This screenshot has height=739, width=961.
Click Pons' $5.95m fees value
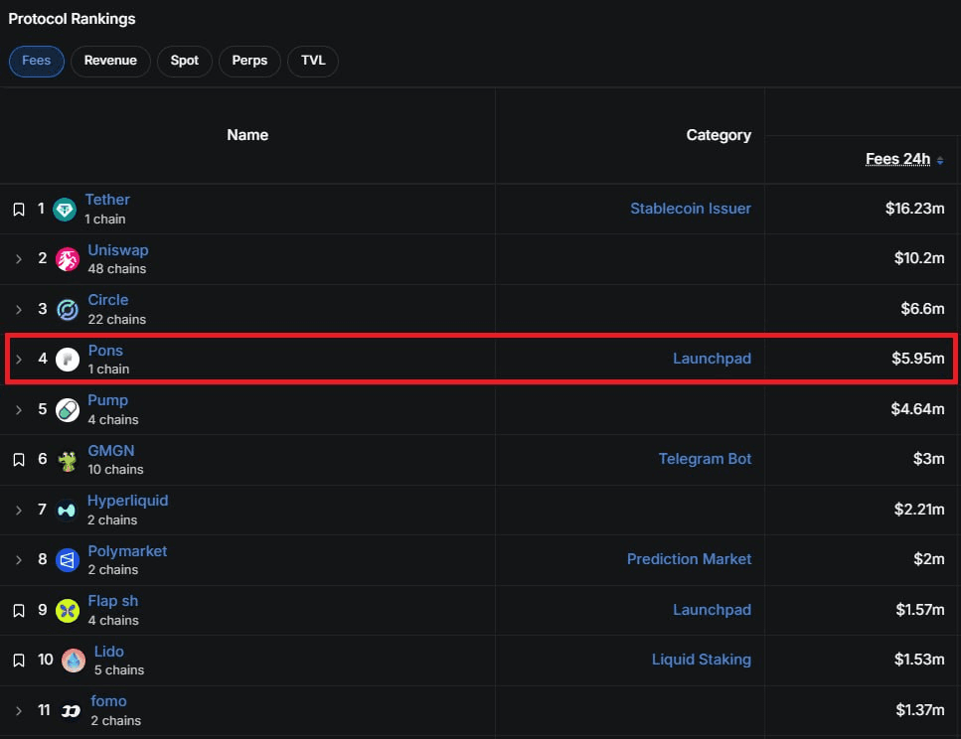pos(917,359)
